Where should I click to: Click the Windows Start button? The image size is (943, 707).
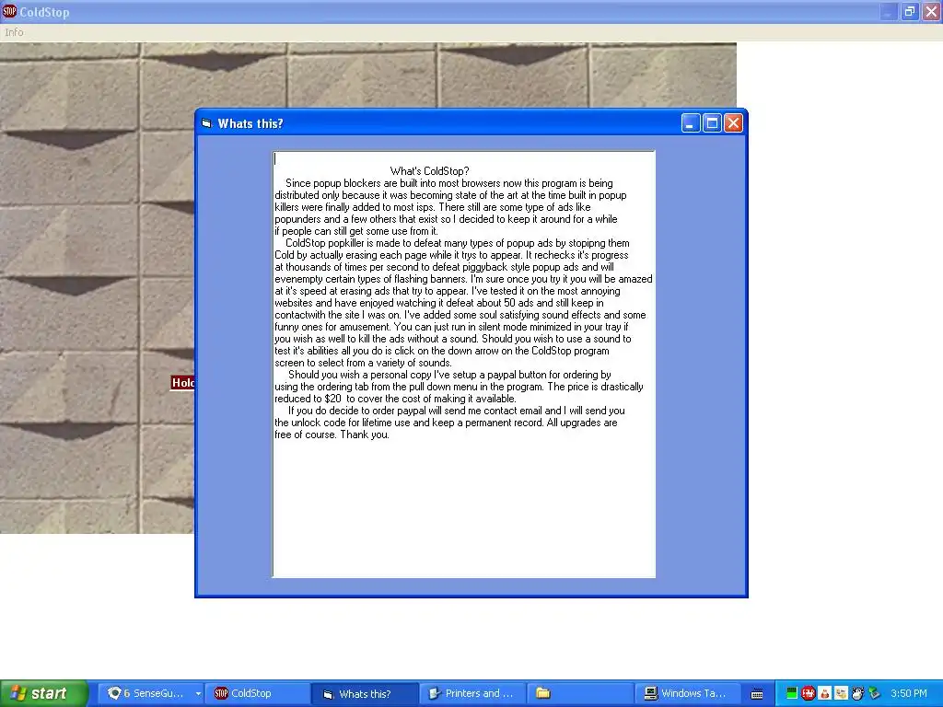pos(44,693)
